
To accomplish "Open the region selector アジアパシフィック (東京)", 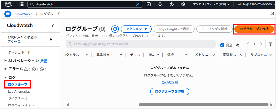I will click(x=211, y=5).
